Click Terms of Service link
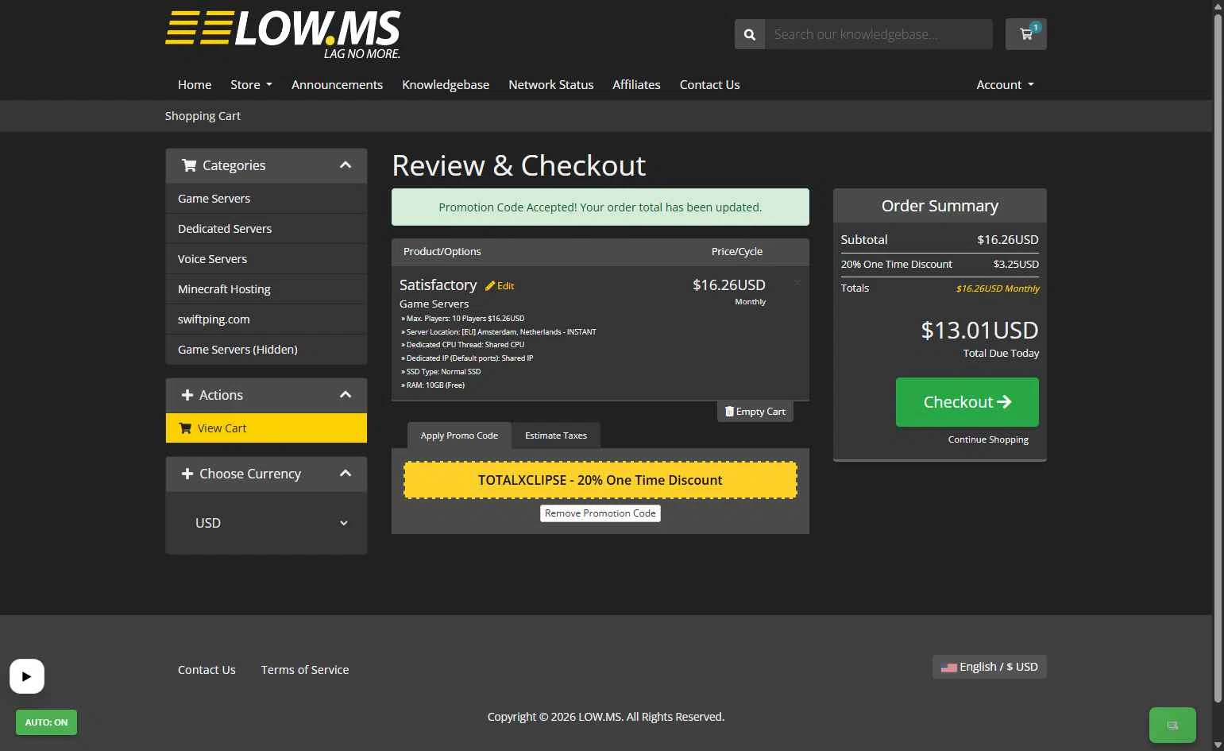Viewport: 1224px width, 751px height. (305, 670)
